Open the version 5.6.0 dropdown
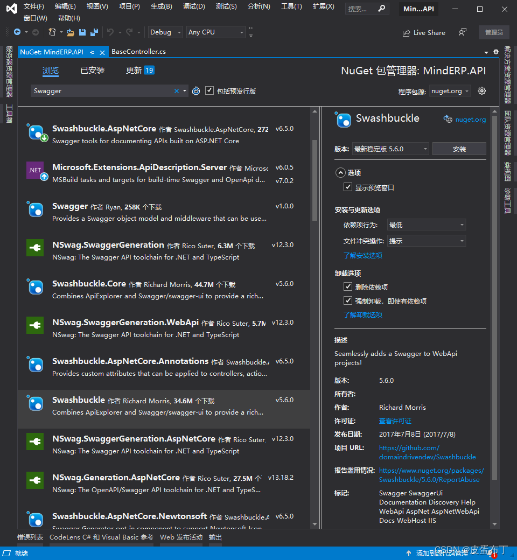 point(390,149)
